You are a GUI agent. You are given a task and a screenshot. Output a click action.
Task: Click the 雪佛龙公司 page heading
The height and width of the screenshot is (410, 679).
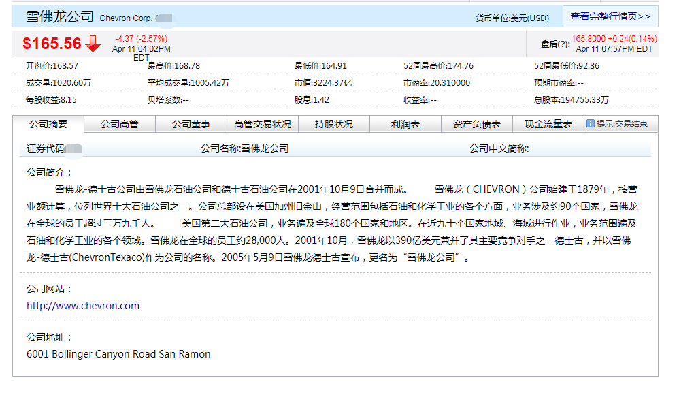[60, 16]
